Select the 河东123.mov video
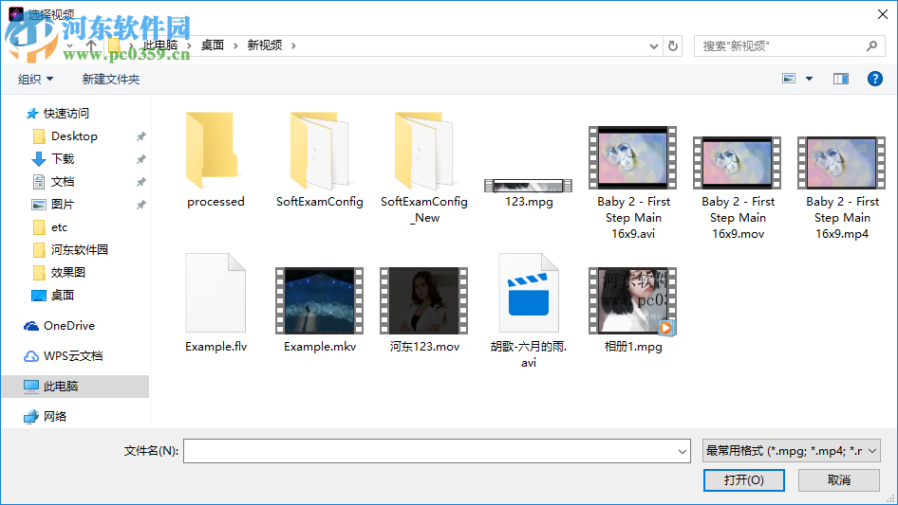This screenshot has width=898, height=505. pyautogui.click(x=424, y=310)
